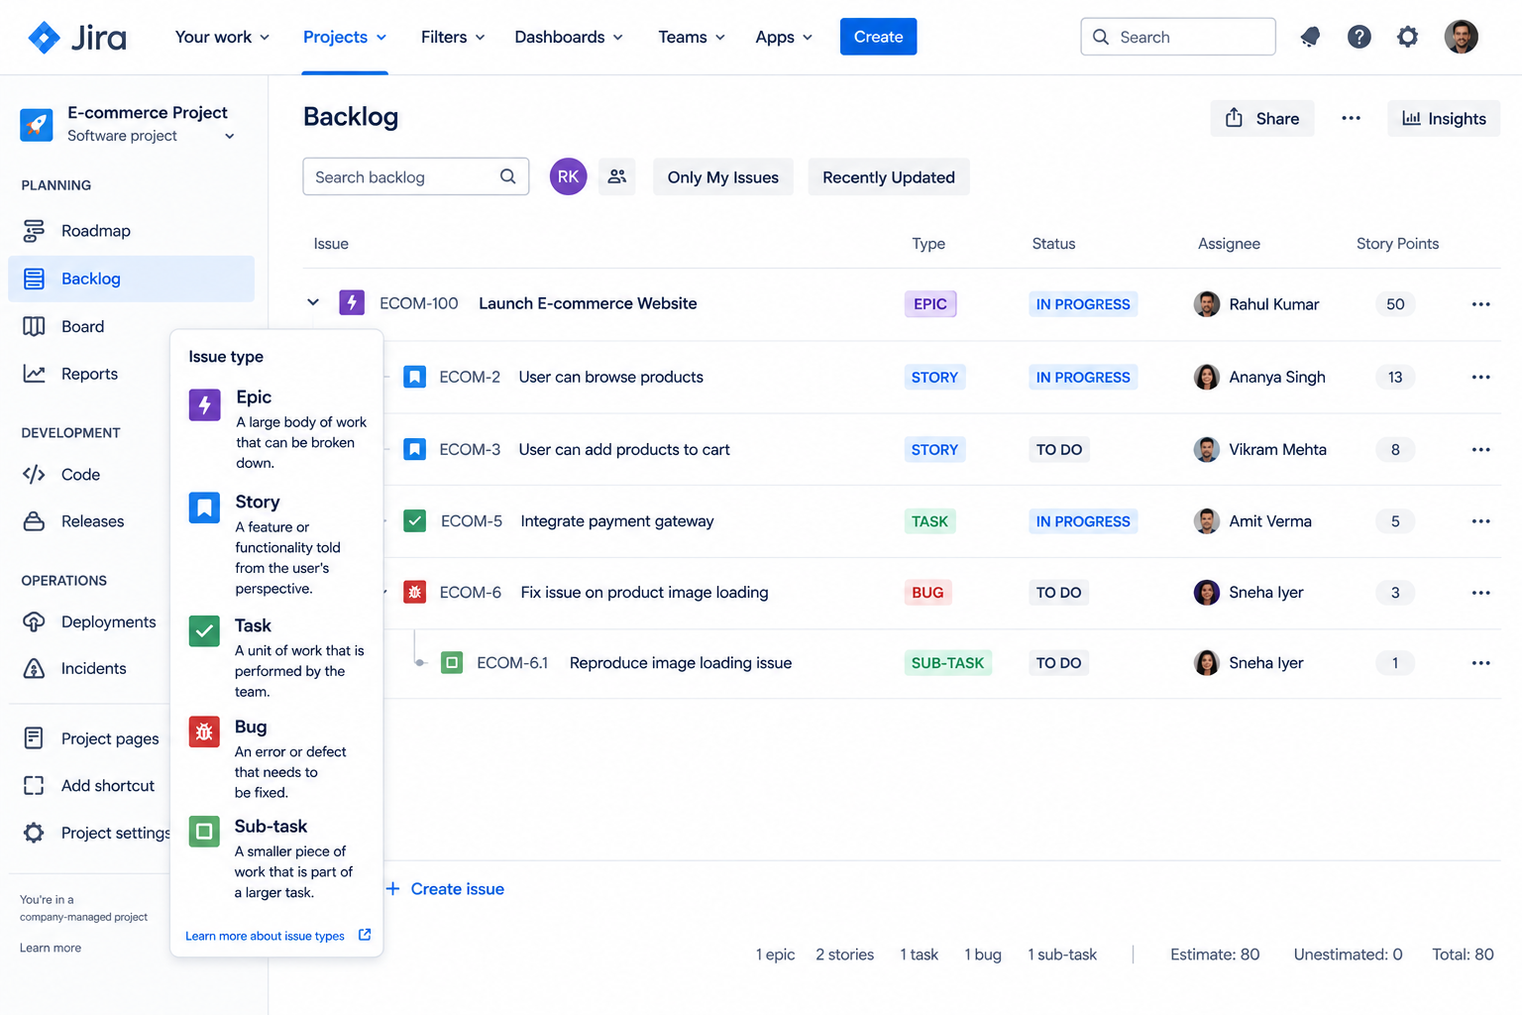This screenshot has height=1015, width=1522.
Task: Click the Bug icon in Issue type panel
Action: coord(204,733)
